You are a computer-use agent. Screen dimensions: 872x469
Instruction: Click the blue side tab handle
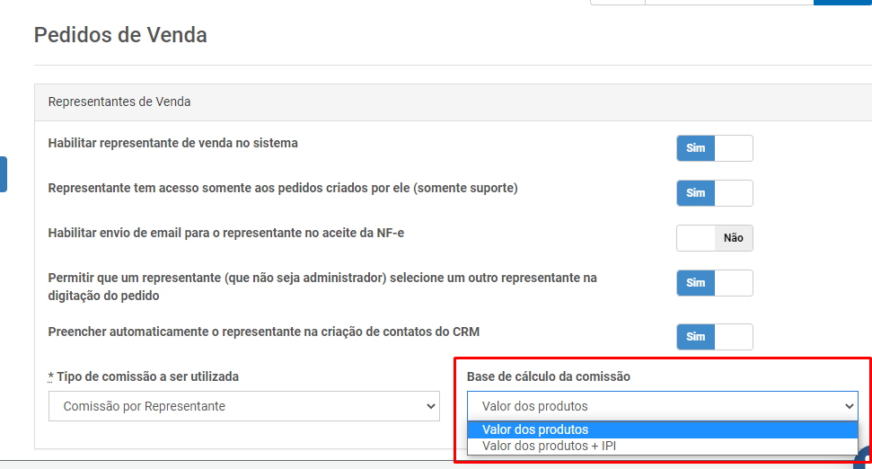pos(4,174)
